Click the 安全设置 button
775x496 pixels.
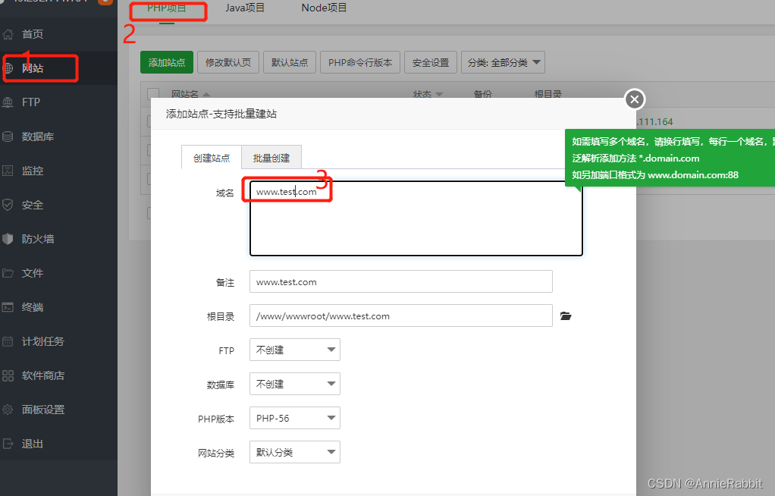(x=430, y=62)
